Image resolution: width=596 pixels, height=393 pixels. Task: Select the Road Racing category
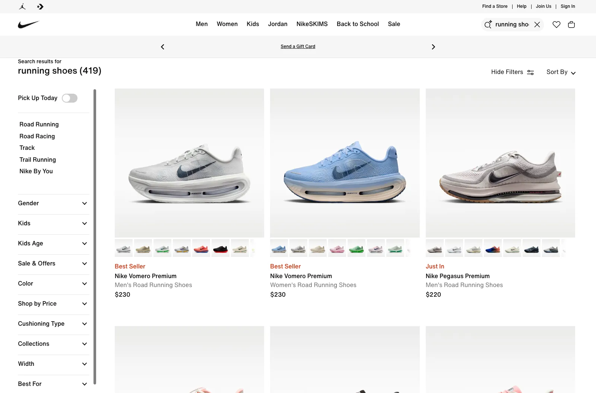[x=37, y=136]
